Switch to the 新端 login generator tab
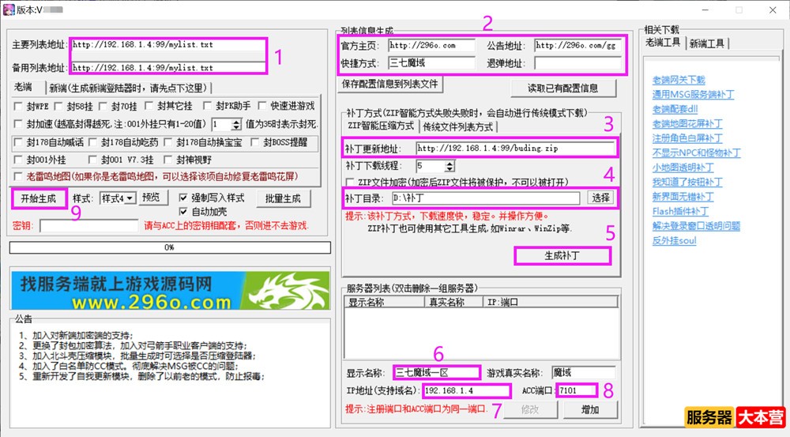 (x=128, y=89)
